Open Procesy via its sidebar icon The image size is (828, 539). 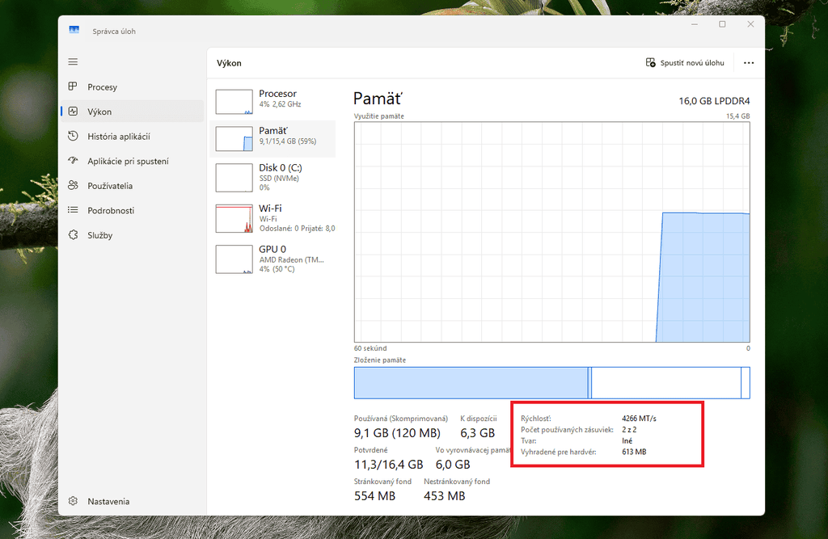(x=73, y=86)
